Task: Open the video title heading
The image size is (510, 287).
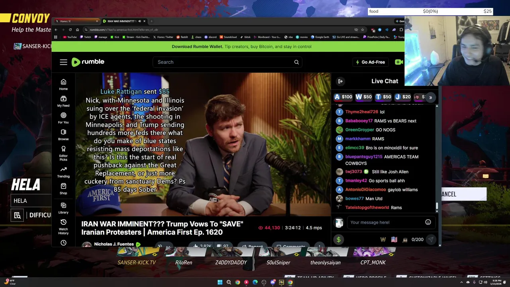Action: coord(162,228)
